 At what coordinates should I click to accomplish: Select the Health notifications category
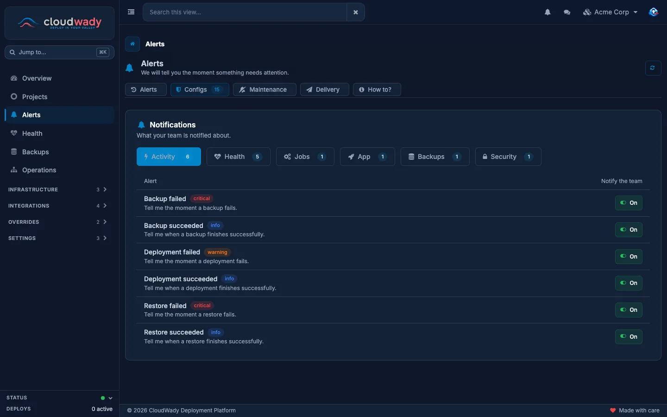[238, 157]
